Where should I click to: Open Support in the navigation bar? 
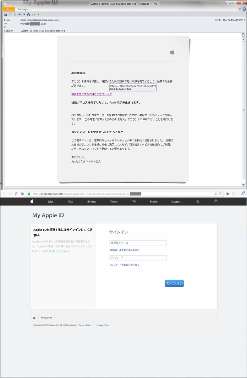pos(176,202)
